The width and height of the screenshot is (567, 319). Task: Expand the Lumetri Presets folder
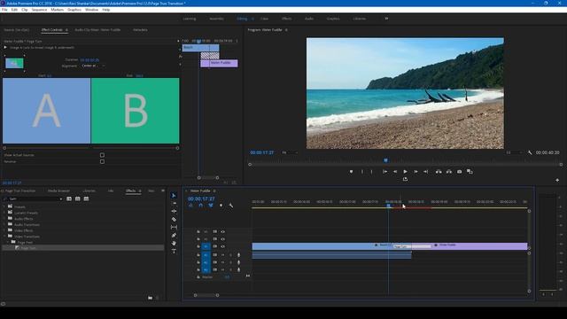(x=4, y=213)
